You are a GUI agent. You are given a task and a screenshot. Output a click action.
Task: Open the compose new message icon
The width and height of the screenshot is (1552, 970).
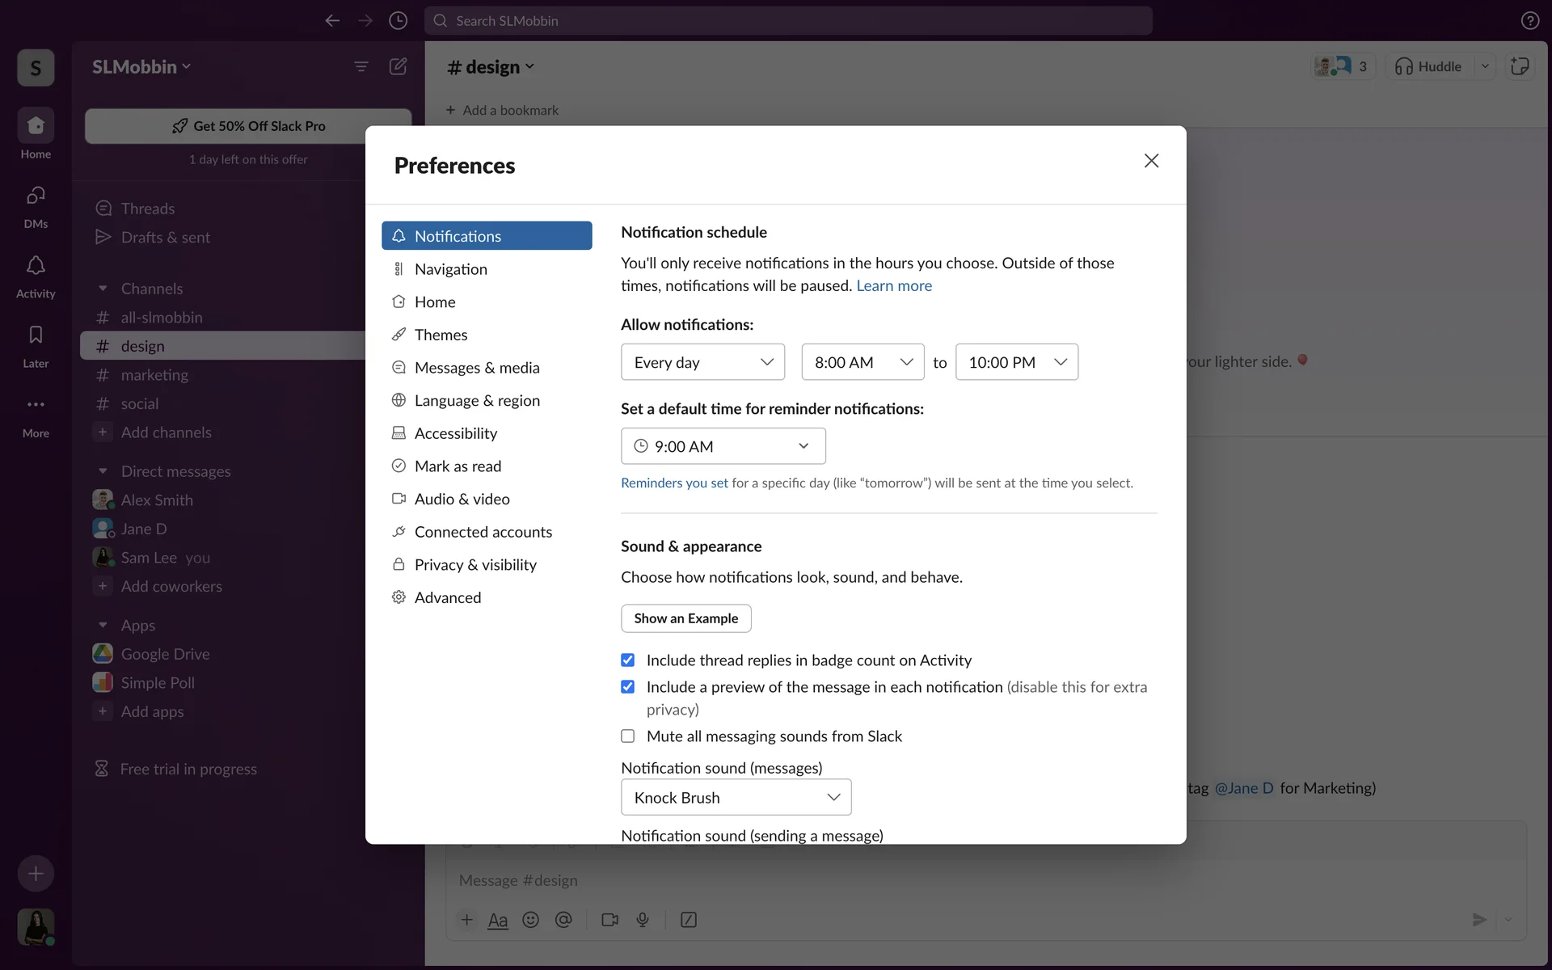click(x=398, y=66)
